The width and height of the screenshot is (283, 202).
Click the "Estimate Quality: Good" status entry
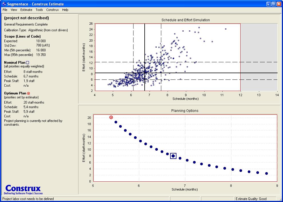tap(251, 199)
